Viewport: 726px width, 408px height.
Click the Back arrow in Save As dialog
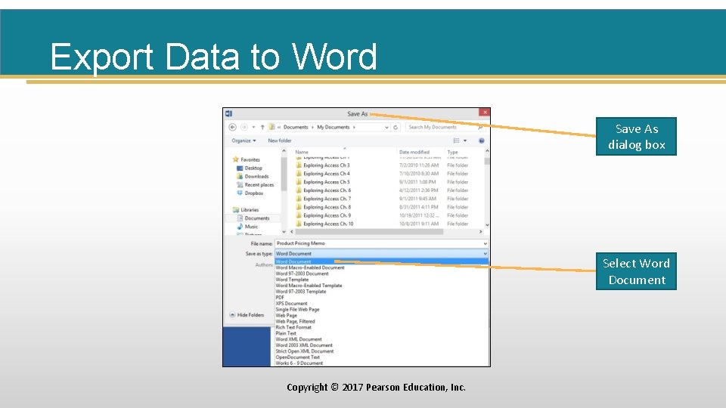(232, 127)
